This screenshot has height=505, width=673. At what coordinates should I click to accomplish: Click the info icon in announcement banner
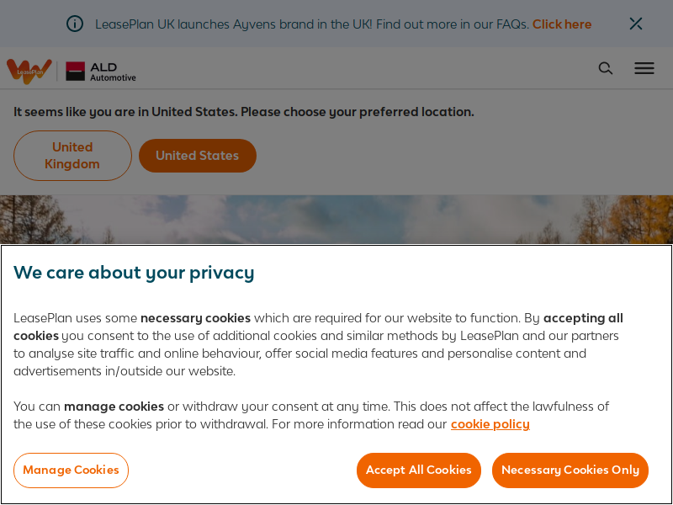pyautogui.click(x=75, y=24)
